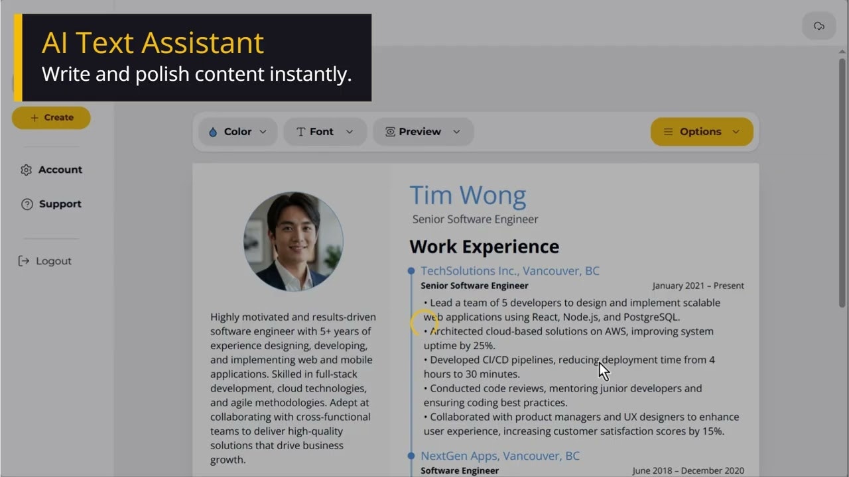The height and width of the screenshot is (477, 849).
Task: Click the Software Engineer title under NextGen Apps
Action: (460, 471)
